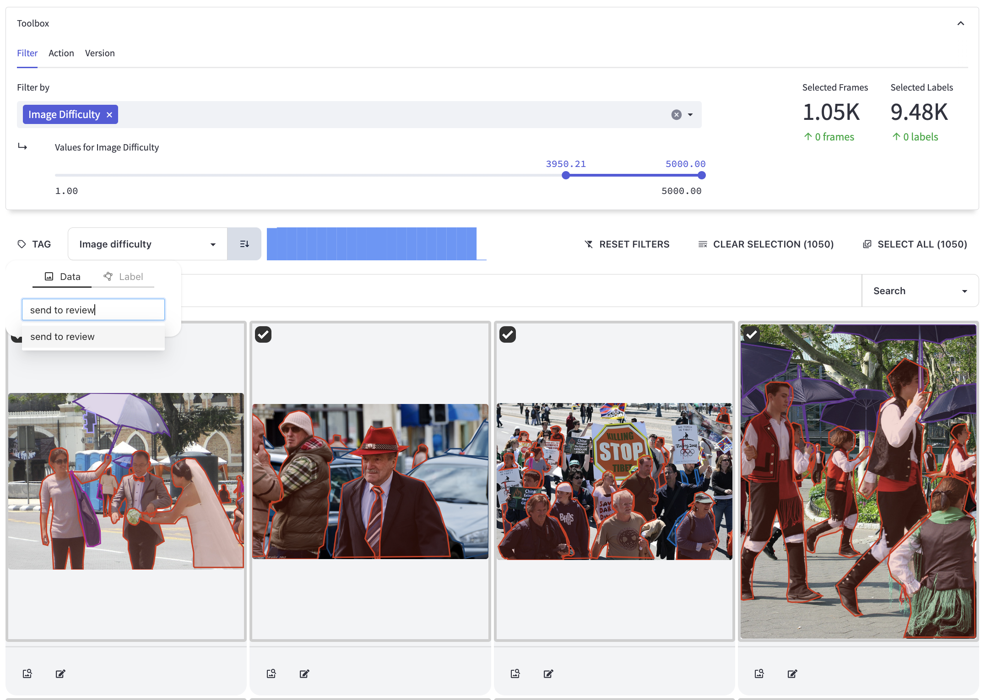This screenshot has width=986, height=700.
Task: Focus the tag name input field
Action: click(93, 310)
